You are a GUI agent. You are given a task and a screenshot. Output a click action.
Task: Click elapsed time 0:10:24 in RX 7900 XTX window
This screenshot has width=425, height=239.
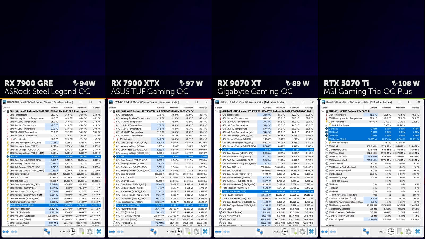coord(170,232)
